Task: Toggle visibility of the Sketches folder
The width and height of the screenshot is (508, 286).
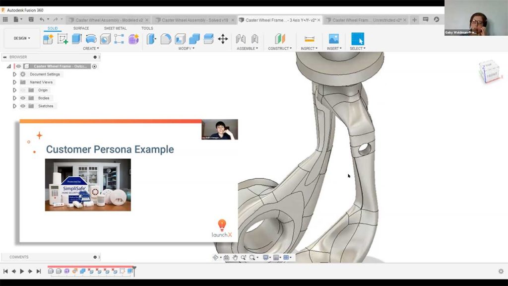Action: pyautogui.click(x=22, y=106)
